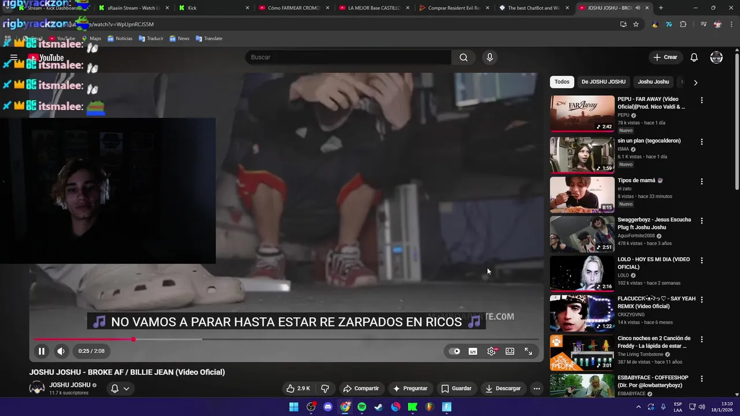Click the Crear button
740x416 pixels.
(665, 57)
